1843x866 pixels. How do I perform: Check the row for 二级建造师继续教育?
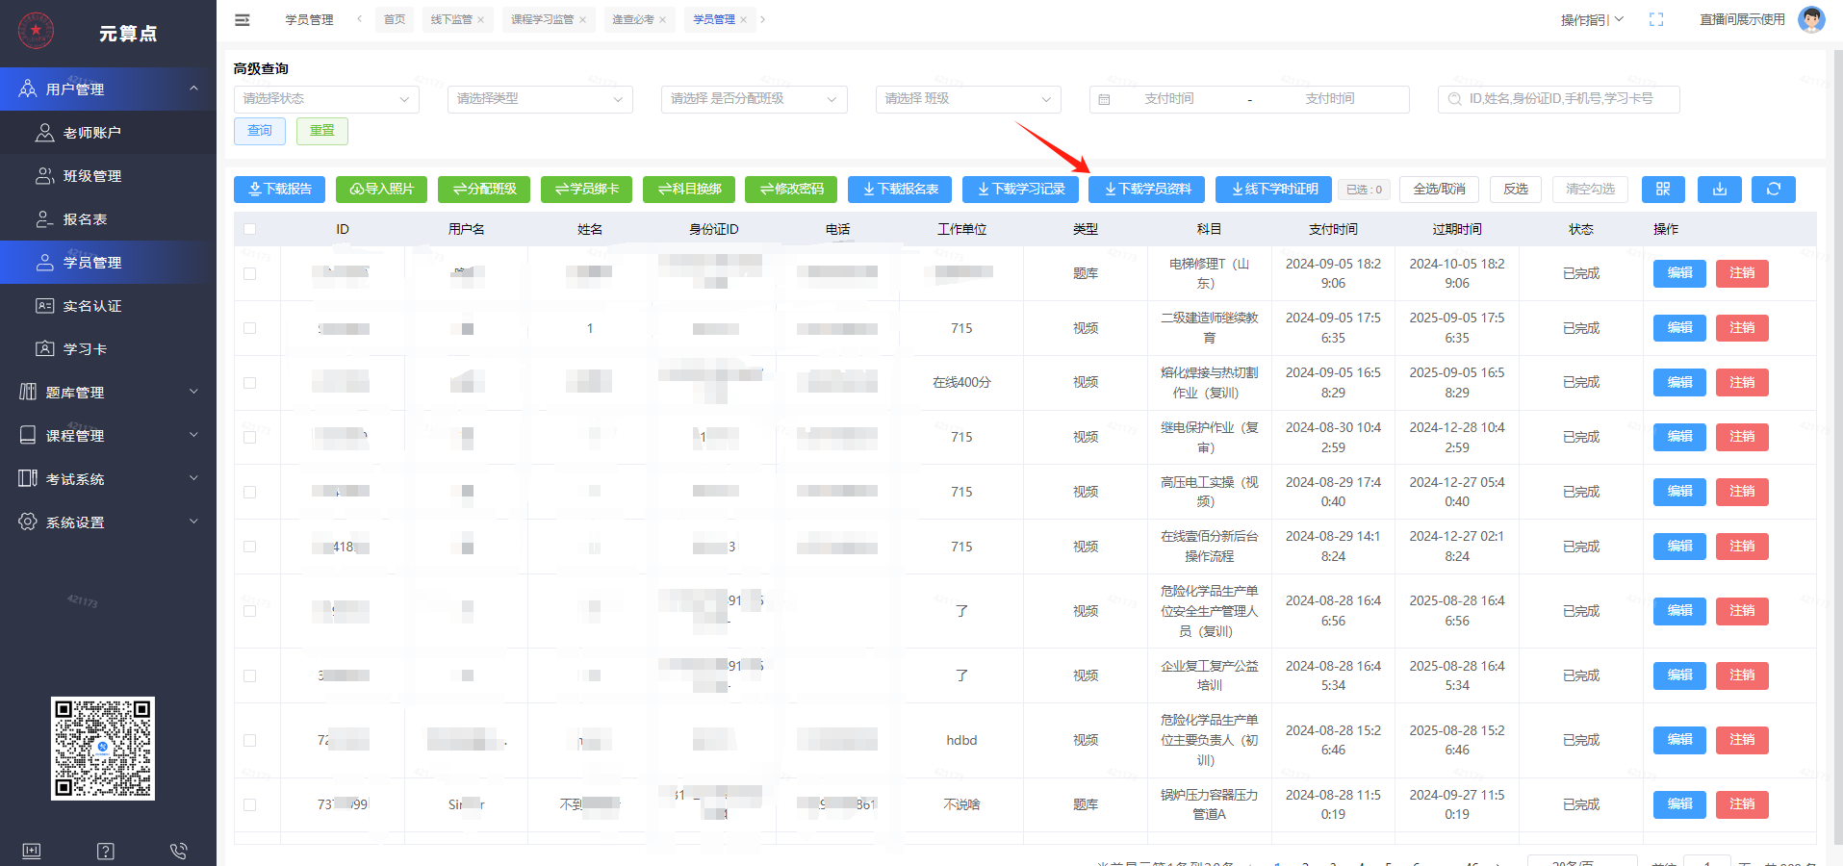tap(250, 328)
